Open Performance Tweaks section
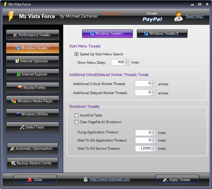Viewport: 212px width, 189px height. [x=33, y=35]
